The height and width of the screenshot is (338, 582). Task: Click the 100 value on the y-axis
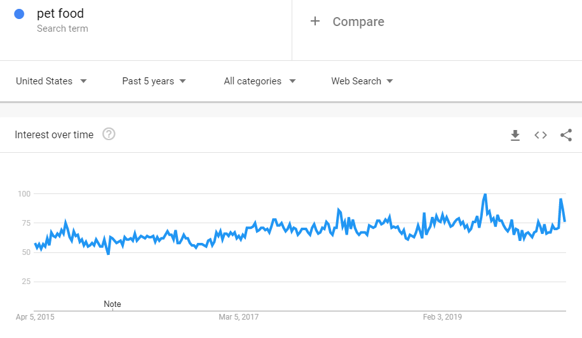[24, 193]
